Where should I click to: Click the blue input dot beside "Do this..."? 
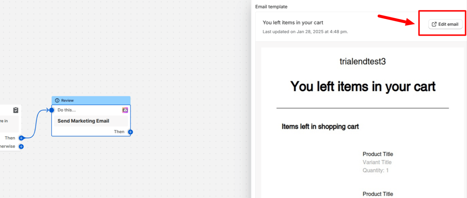pos(52,110)
